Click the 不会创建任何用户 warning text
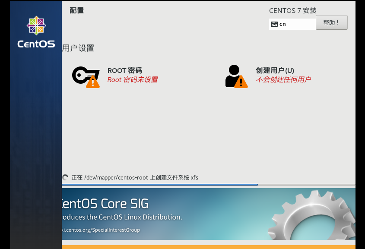This screenshot has width=365, height=249. tap(283, 80)
